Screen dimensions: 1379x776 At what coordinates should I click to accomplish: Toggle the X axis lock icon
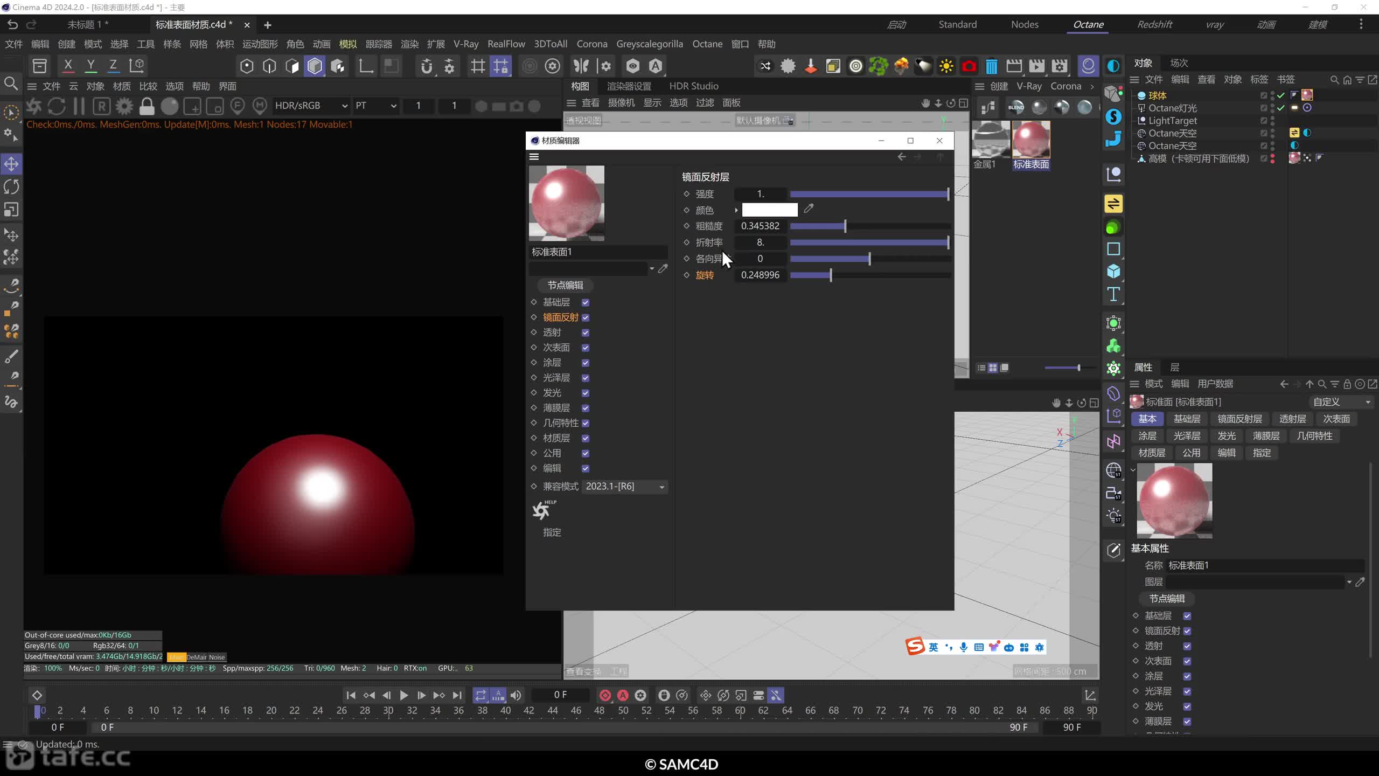point(68,66)
